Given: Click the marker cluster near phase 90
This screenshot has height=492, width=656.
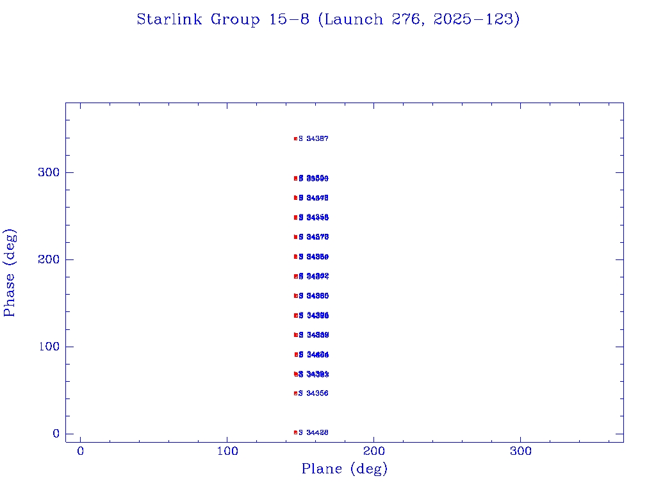Looking at the screenshot, I should click(296, 354).
